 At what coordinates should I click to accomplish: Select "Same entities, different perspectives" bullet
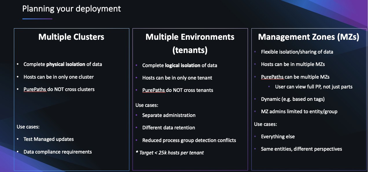pos(301,149)
